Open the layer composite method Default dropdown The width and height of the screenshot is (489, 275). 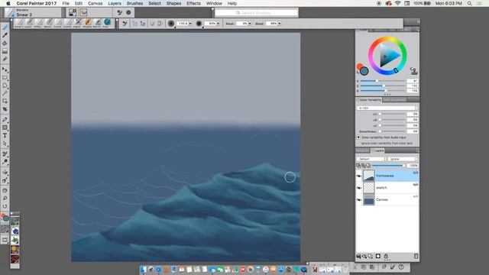tap(371, 159)
